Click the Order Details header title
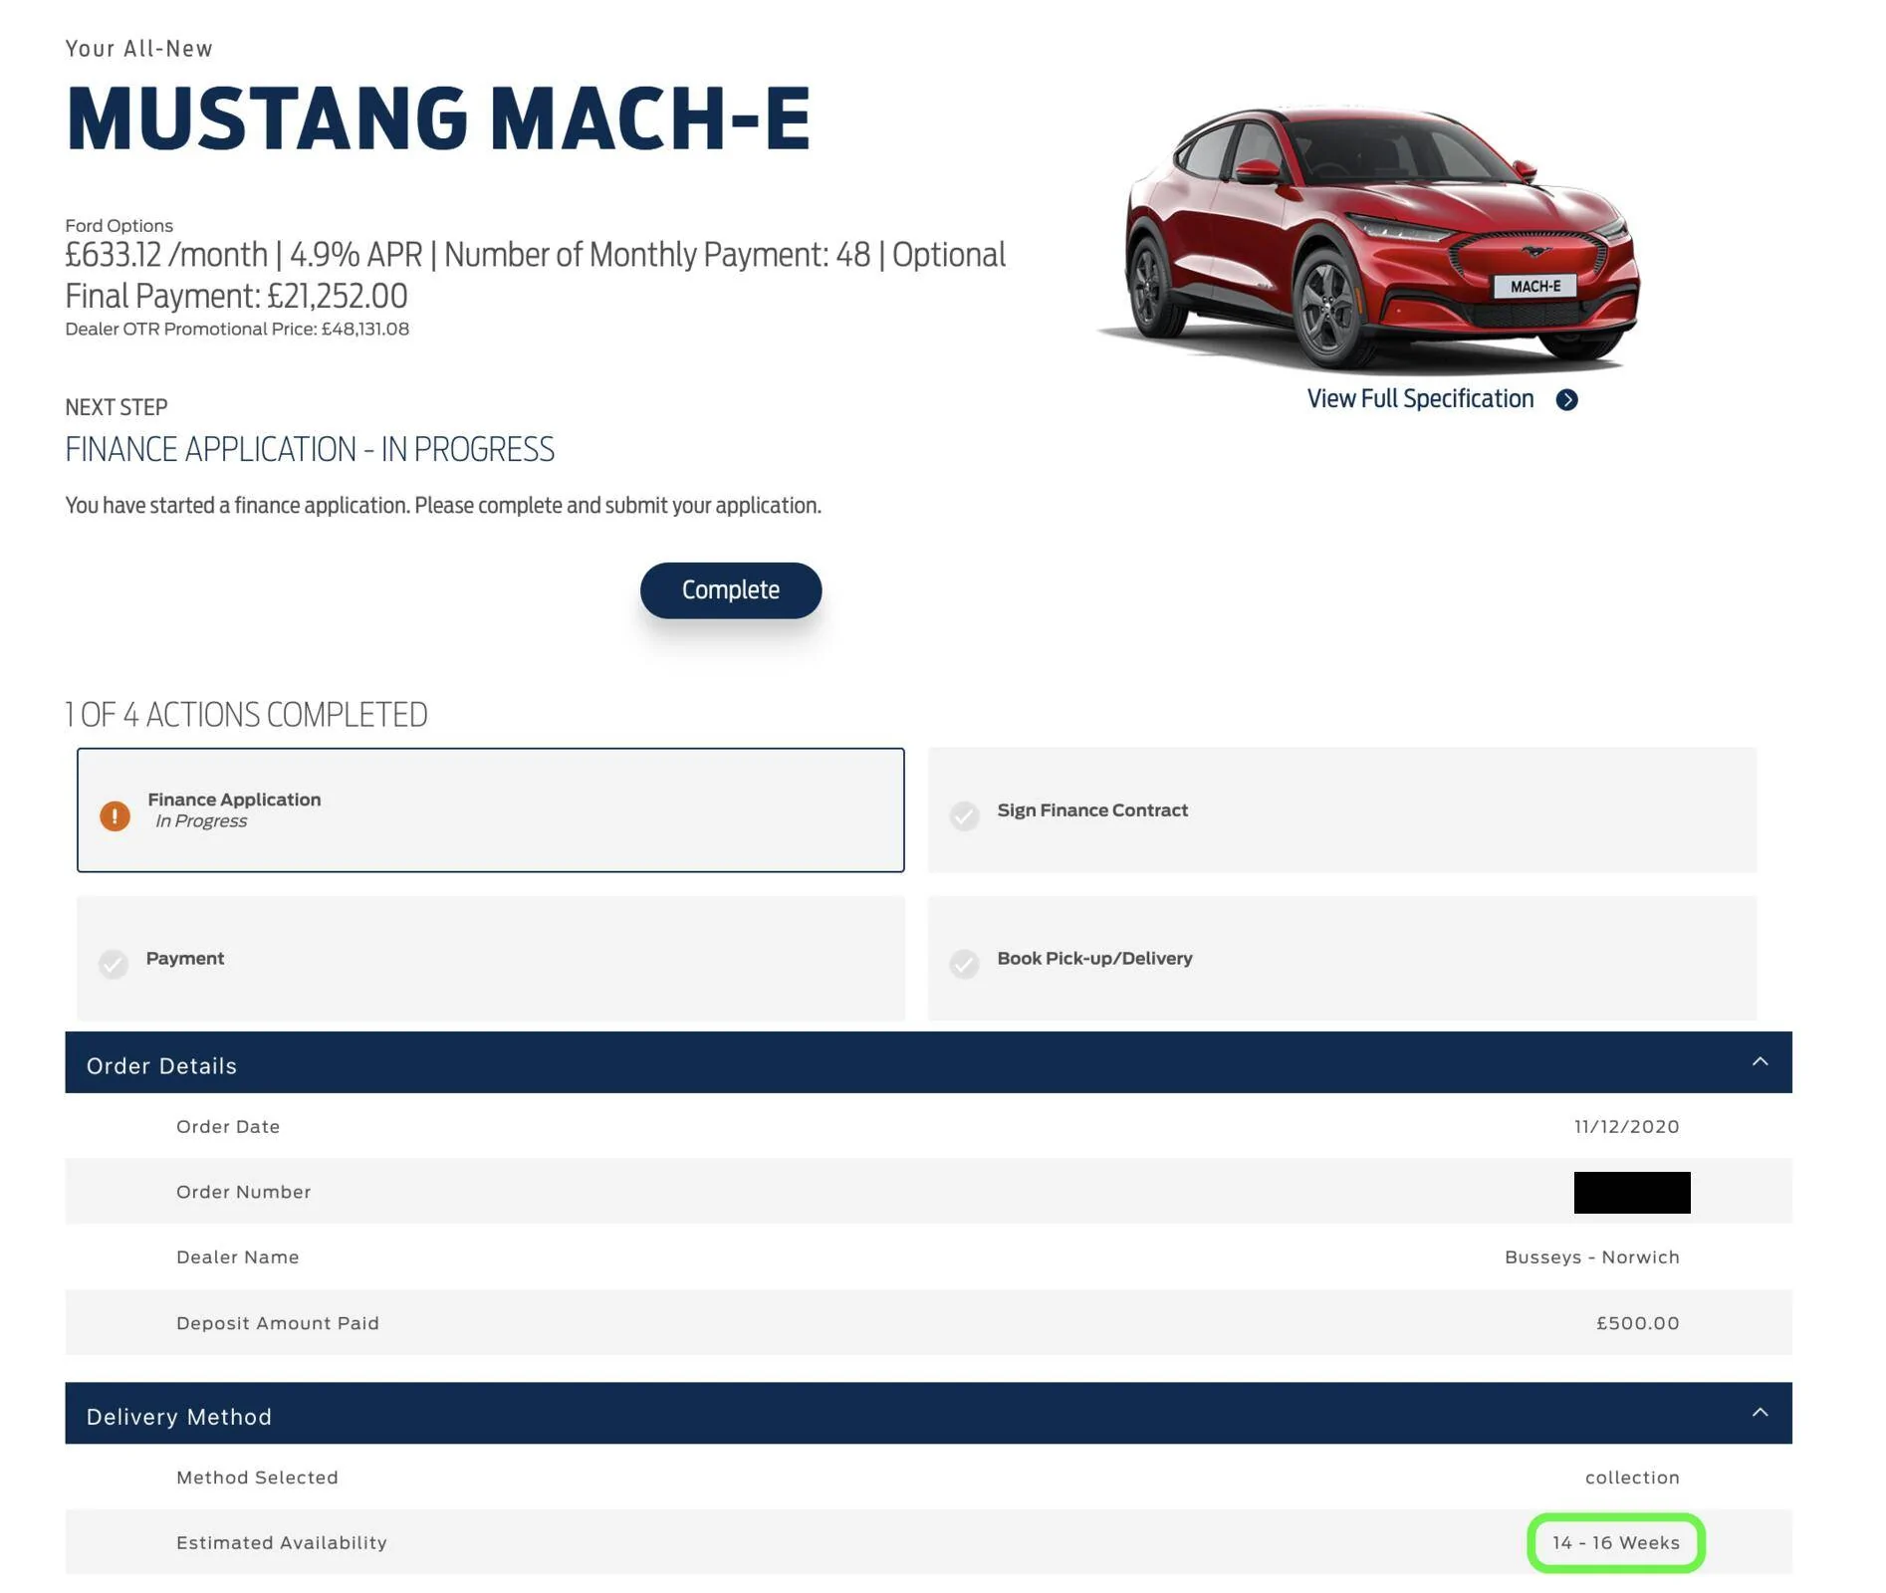 pyautogui.click(x=161, y=1065)
